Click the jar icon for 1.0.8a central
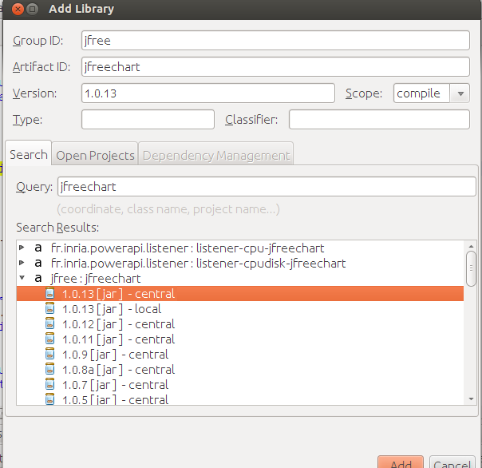The image size is (482, 468). coord(49,369)
